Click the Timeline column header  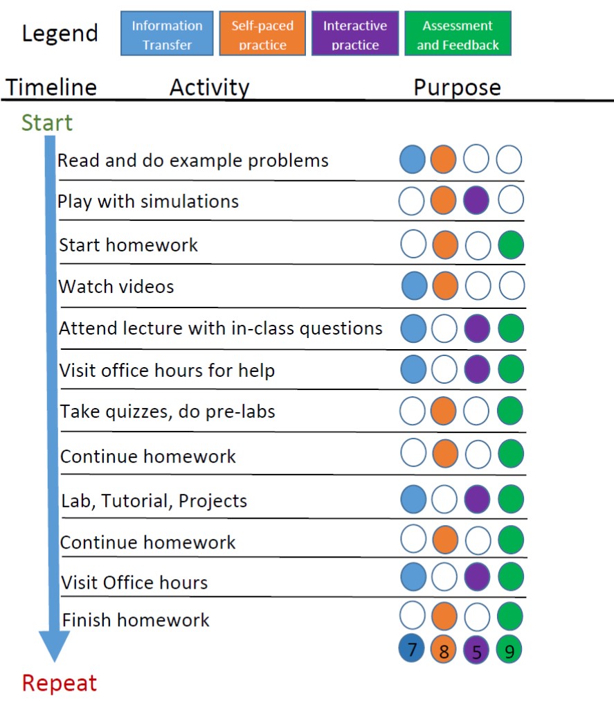52,88
